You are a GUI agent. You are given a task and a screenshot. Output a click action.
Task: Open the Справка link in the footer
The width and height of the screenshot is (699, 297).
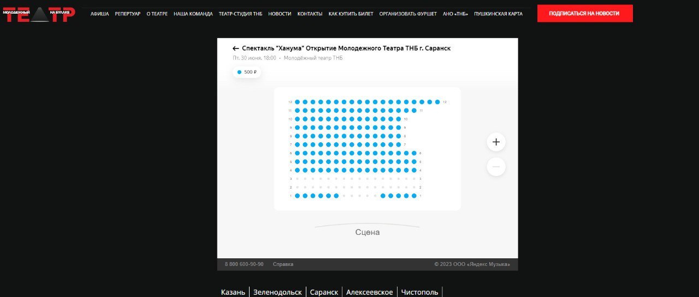coord(283,264)
